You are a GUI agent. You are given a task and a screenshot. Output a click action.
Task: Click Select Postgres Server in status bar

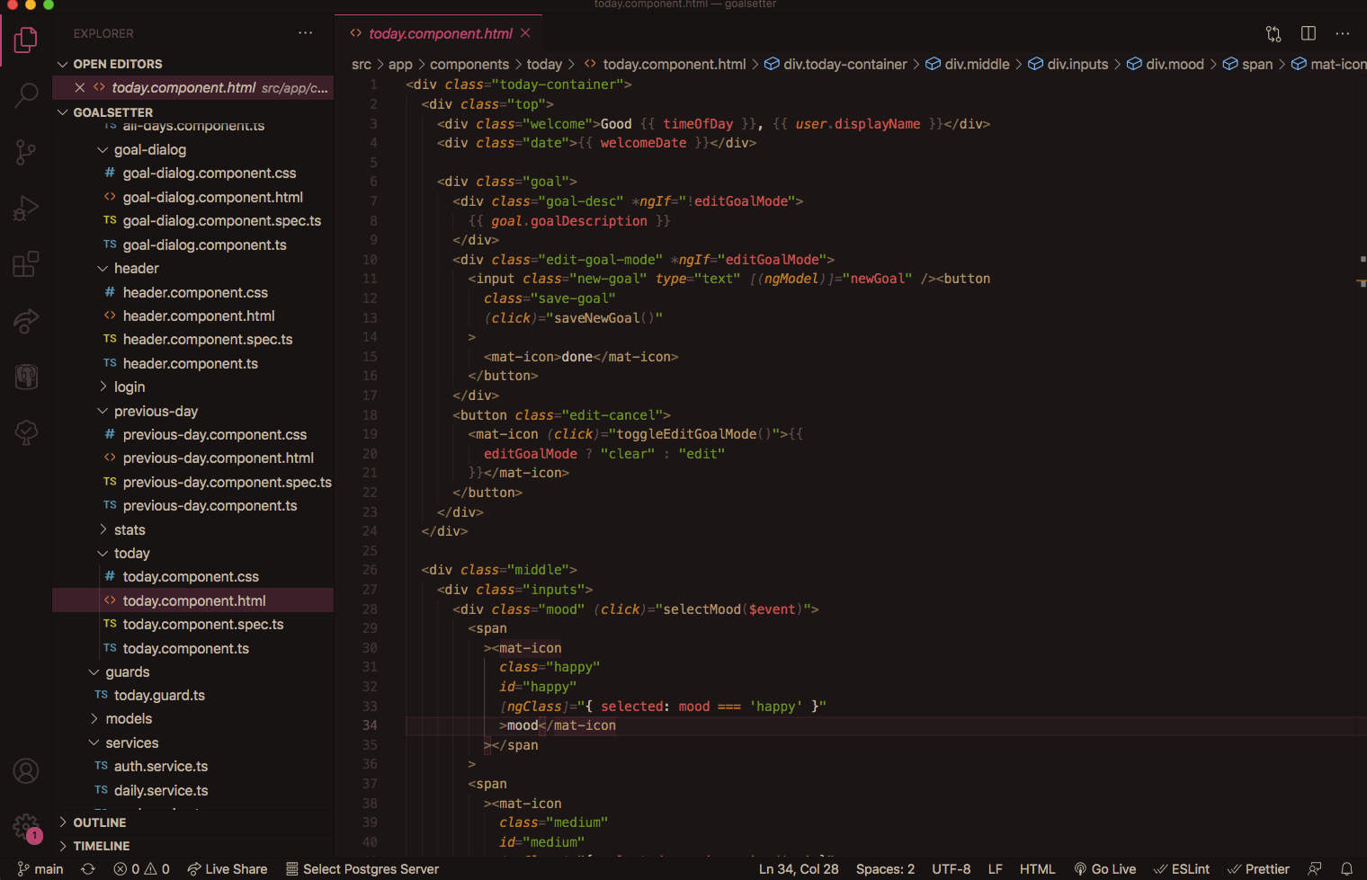tap(362, 869)
